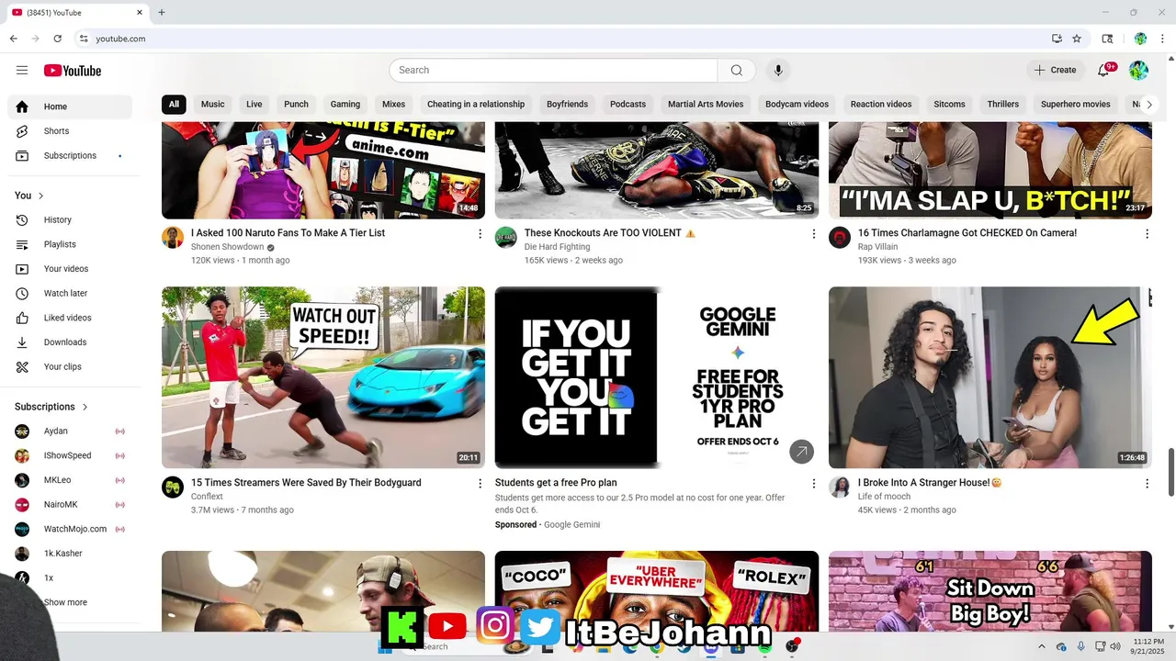Select the Podcasts filter chip
This screenshot has width=1176, height=661.
628,105
